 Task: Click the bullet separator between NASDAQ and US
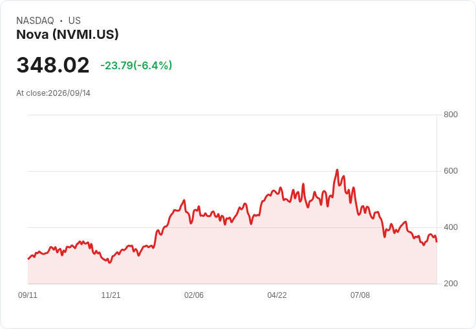pos(61,21)
